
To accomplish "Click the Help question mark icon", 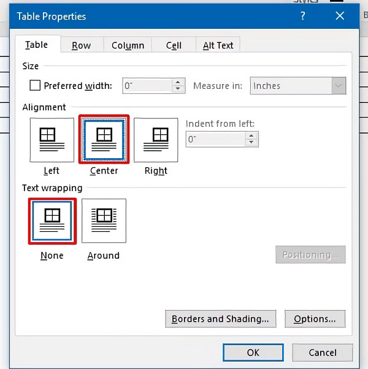I will pyautogui.click(x=302, y=17).
